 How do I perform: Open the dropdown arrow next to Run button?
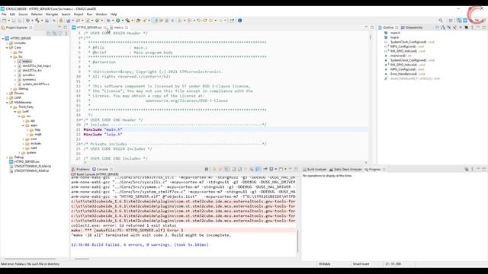(122, 21)
